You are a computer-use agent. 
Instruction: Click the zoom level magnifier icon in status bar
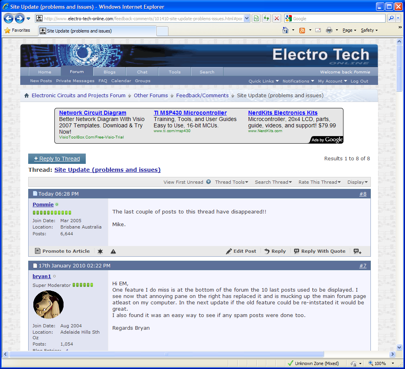(370, 363)
